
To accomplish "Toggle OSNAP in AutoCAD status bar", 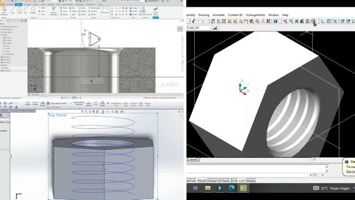I will (212, 181).
